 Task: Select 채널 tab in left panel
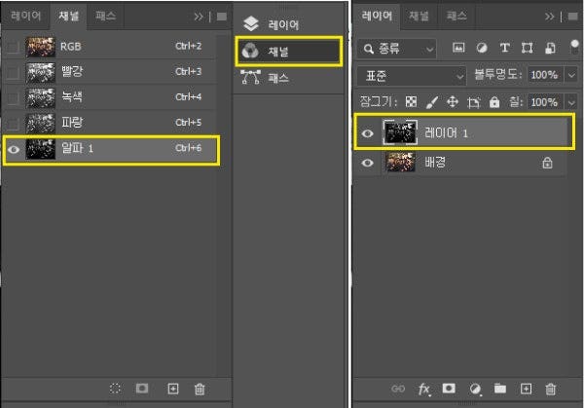pyautogui.click(x=68, y=16)
